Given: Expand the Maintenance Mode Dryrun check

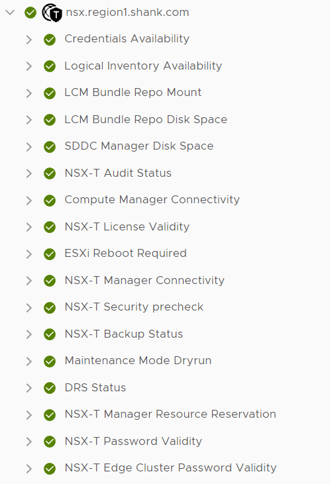Looking at the screenshot, I should (x=29, y=362).
